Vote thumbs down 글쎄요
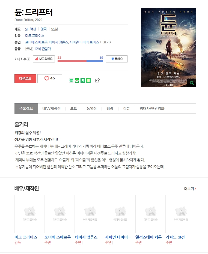This screenshot has width=208, height=254. [117, 59]
